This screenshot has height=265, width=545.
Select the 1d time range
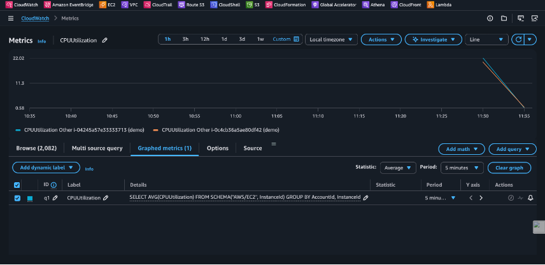pos(224,39)
